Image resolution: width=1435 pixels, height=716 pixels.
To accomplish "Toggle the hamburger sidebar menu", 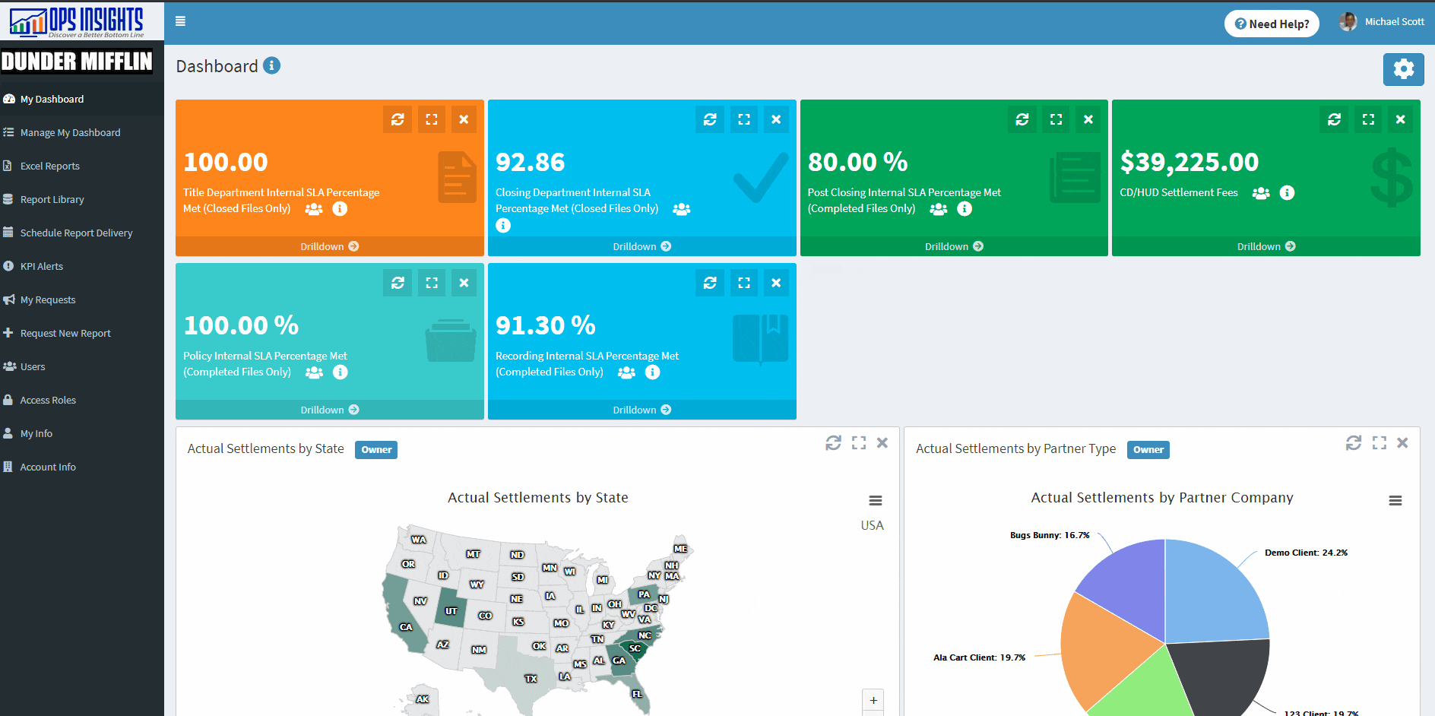I will click(x=180, y=21).
